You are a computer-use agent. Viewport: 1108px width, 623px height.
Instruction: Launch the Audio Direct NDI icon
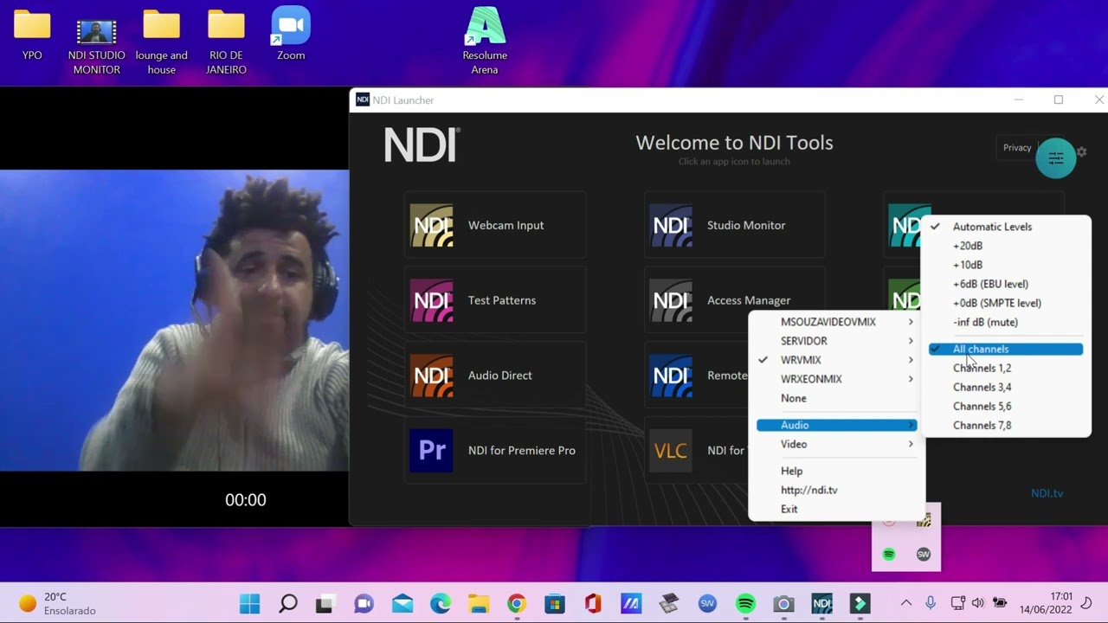(x=431, y=376)
